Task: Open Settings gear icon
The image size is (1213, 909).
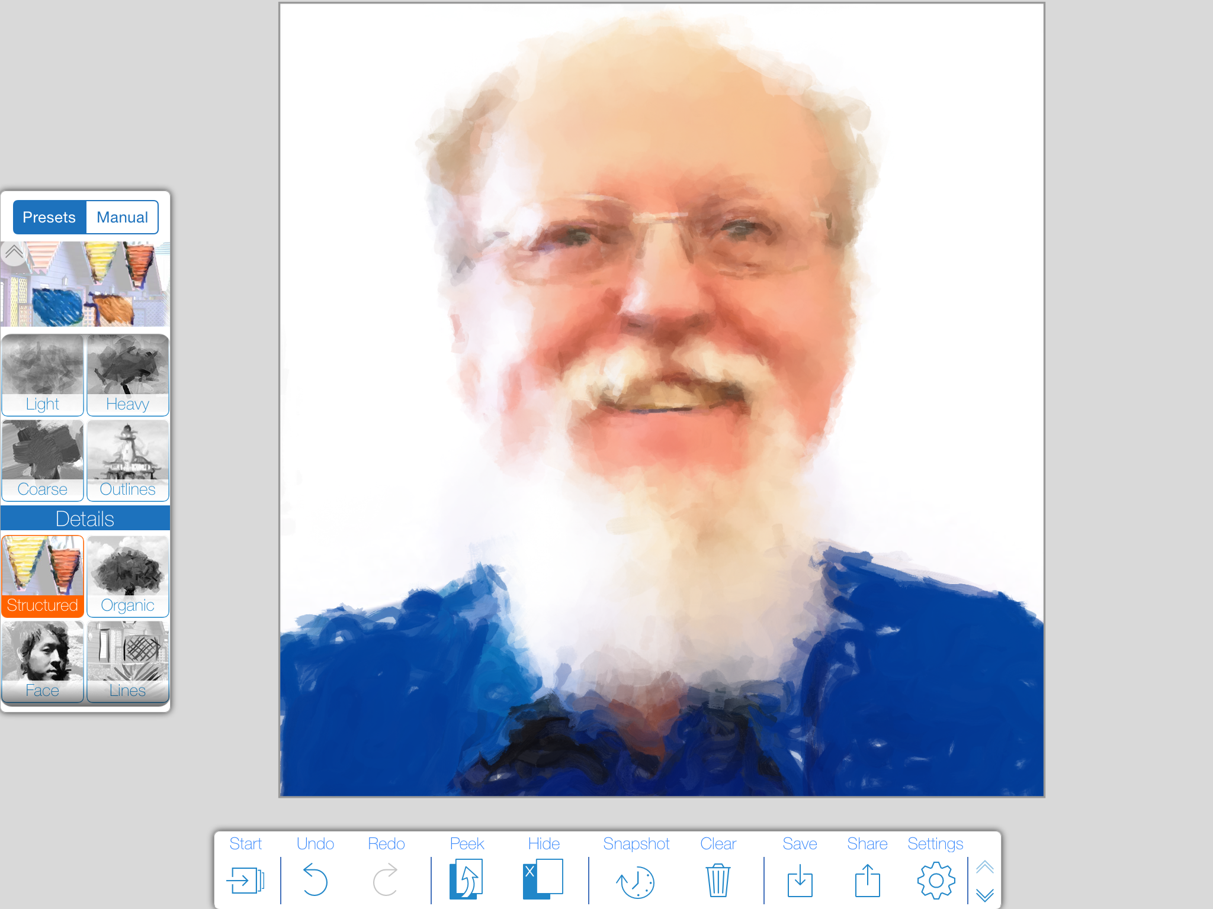Action: coord(936,881)
